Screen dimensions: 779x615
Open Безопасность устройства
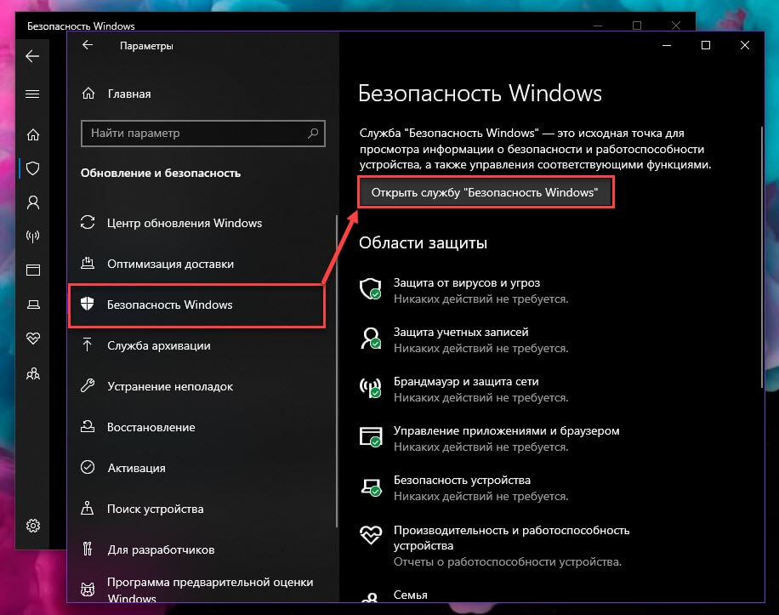coord(462,480)
